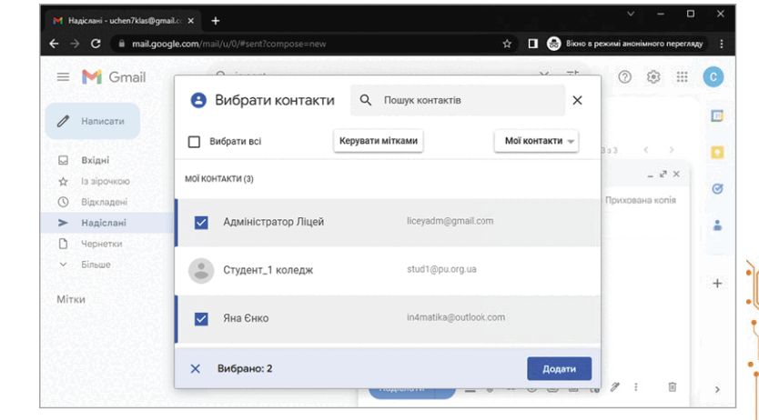Uncheck Адміністратор Ліцей contact
Image resolution: width=759 pixels, height=420 pixels.
[201, 223]
